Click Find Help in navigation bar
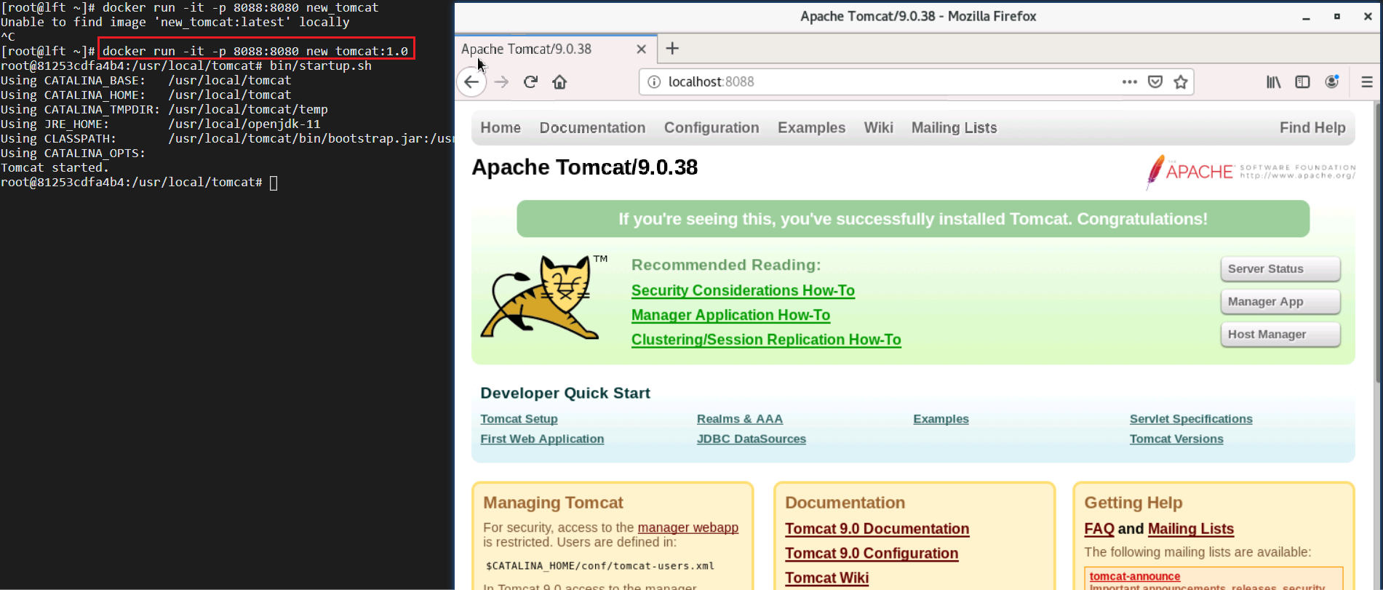Viewport: 1383px width, 590px height. 1312,127
